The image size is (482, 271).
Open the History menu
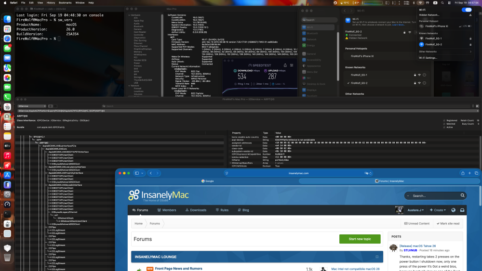point(51,3)
